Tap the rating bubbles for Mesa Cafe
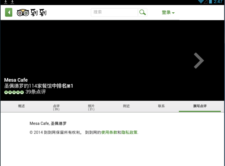 pyautogui.click(x=13, y=92)
